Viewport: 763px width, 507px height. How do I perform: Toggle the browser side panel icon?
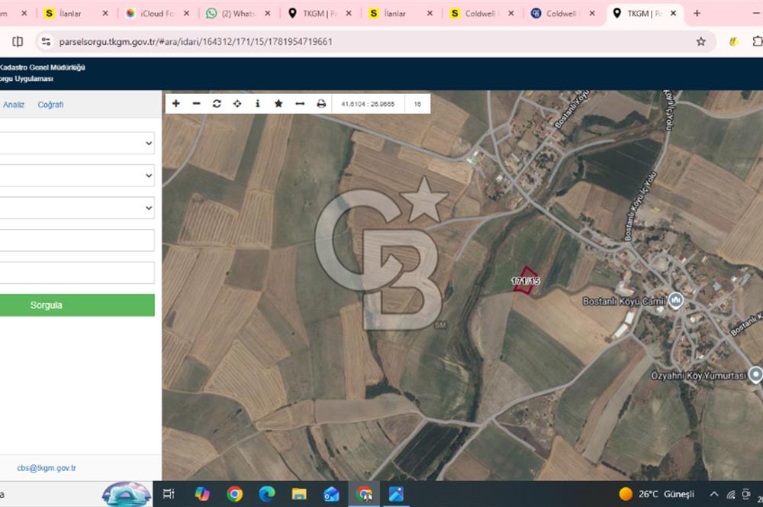click(18, 42)
